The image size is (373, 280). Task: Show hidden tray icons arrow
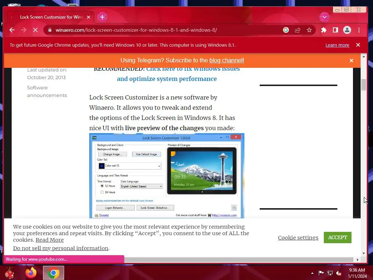[x=312, y=273]
